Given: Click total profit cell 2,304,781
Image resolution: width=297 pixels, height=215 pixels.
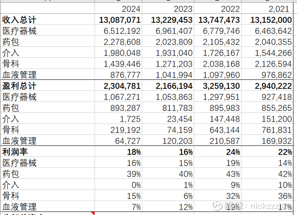Looking at the screenshot, I should coord(118,86).
